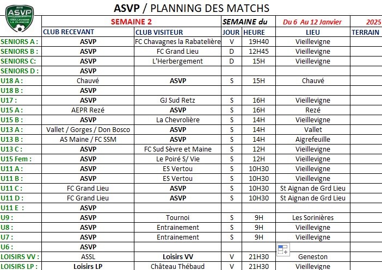
Task: Click the FC Chavagnes la Rabatelière cell
Action: 177,42
